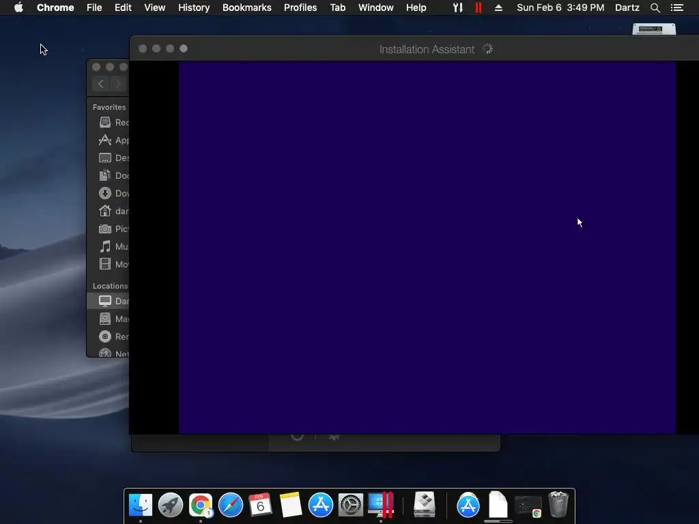Open Spotlight search magnifier

coord(655,8)
